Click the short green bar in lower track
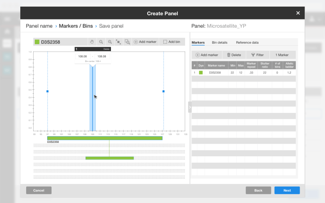The height and width of the screenshot is (203, 325). tap(110, 158)
